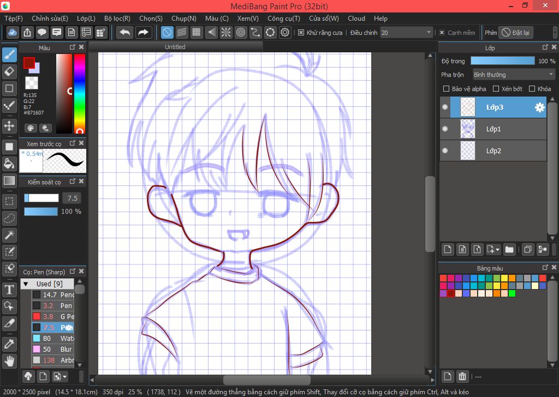Click the cloud save icon in toolbar
The image size is (559, 397).
click(12, 32)
